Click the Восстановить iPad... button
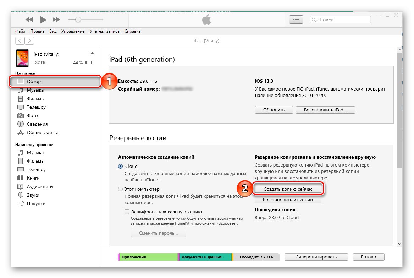This screenshot has height=278, width=414. (x=325, y=110)
